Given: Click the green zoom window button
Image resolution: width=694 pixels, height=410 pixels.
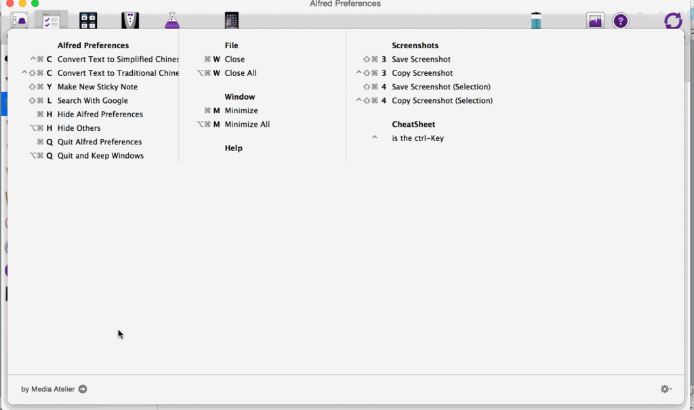Looking at the screenshot, I should tap(35, 3).
